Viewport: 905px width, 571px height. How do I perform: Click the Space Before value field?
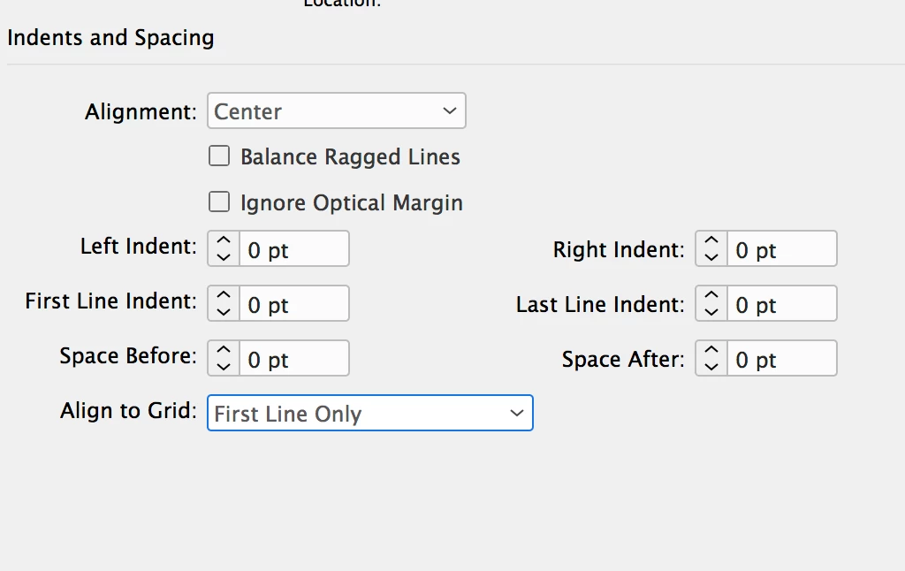coord(293,360)
